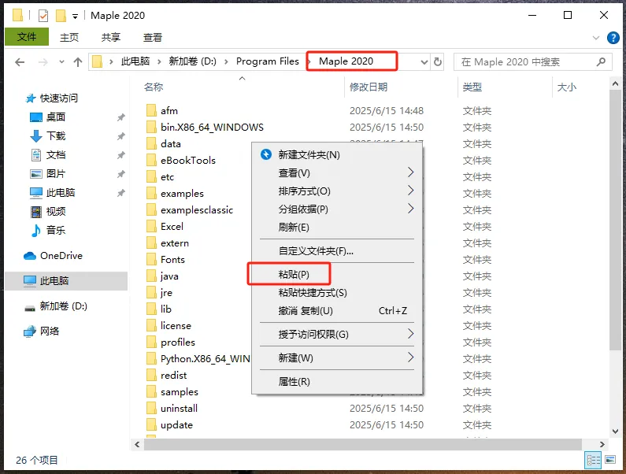The height and width of the screenshot is (474, 626).
Task: Open the 文件 ribbon tab
Action: (27, 37)
